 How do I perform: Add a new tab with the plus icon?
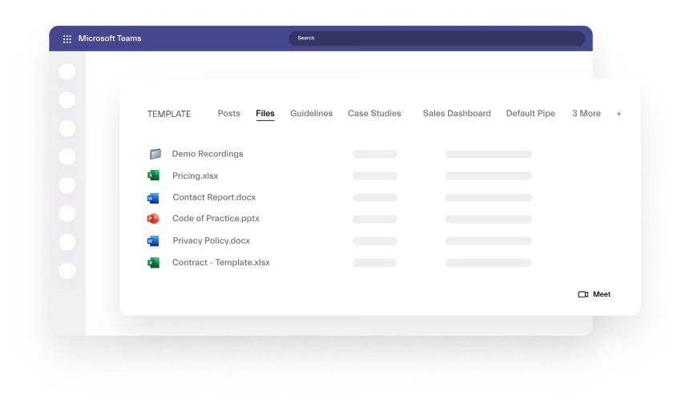[619, 114]
